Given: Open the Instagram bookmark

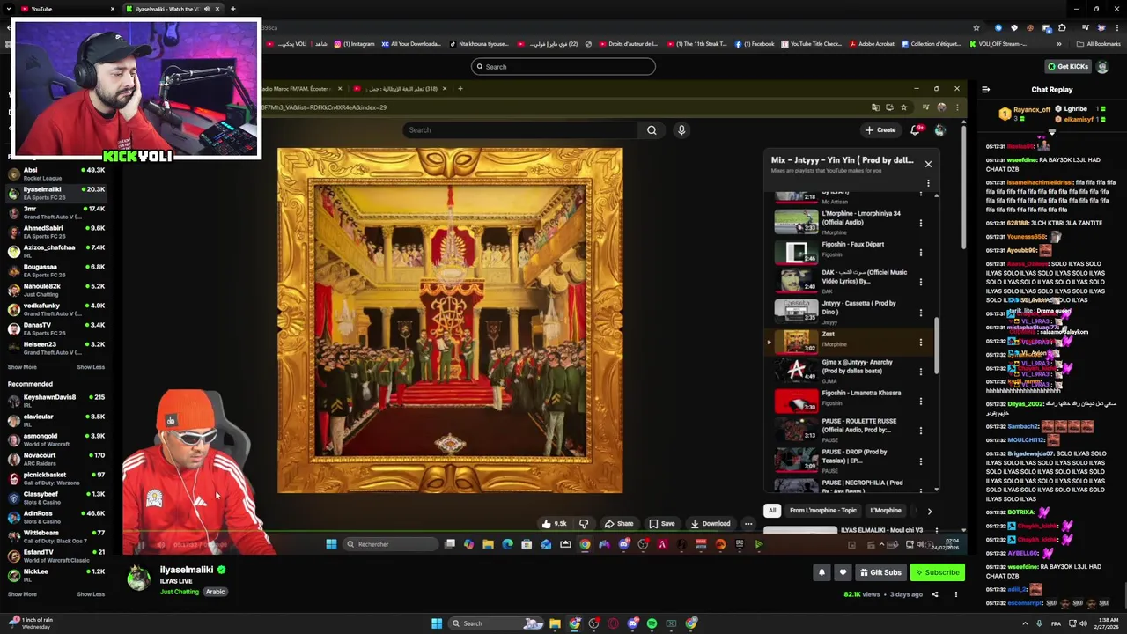Looking at the screenshot, I should 355,44.
